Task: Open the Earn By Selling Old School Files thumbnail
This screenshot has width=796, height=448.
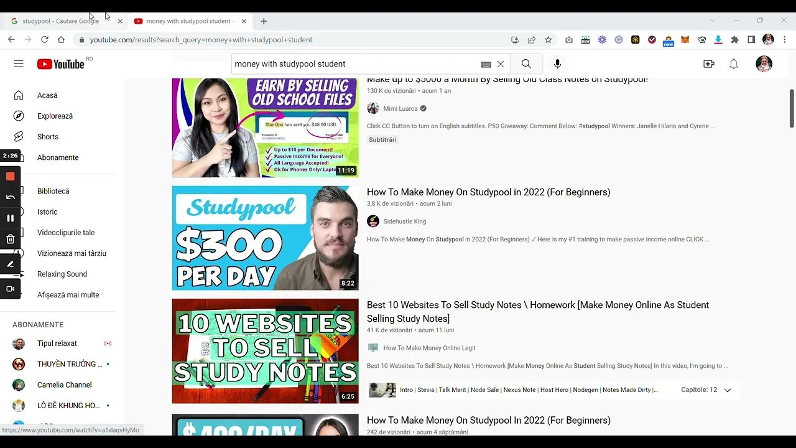Action: 266,128
